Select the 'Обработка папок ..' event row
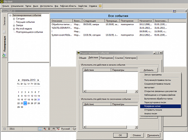 pyautogui.click(x=118, y=24)
